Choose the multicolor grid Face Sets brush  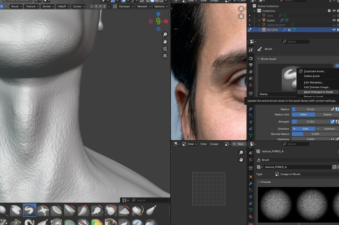97,222
